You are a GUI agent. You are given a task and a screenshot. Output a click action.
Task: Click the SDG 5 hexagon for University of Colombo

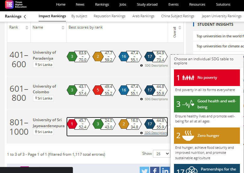98,90
